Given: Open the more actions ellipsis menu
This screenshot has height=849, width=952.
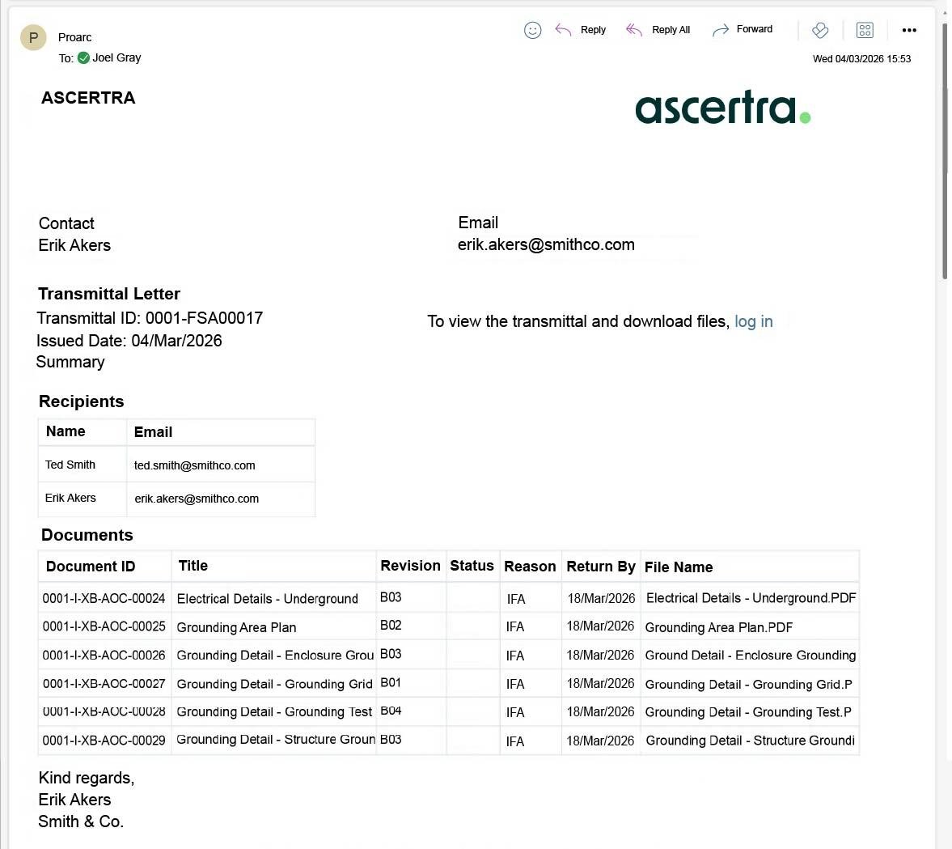Looking at the screenshot, I should pyautogui.click(x=909, y=30).
